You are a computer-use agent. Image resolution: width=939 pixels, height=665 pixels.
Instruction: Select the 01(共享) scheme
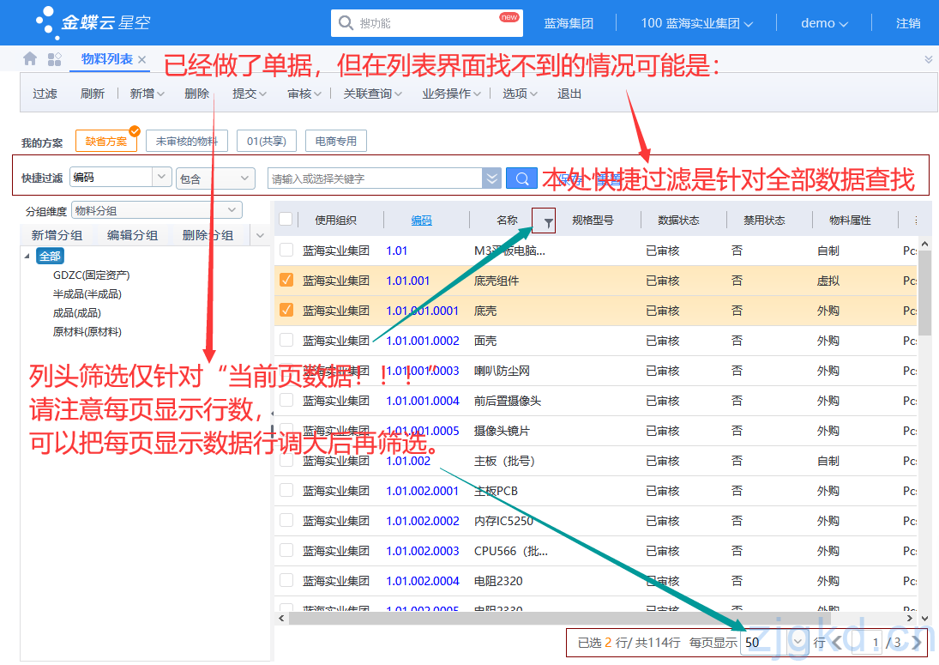coord(266,142)
